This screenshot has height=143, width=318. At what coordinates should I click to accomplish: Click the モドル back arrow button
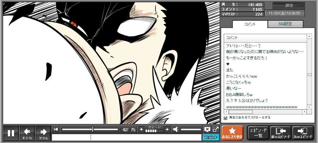coord(27,133)
